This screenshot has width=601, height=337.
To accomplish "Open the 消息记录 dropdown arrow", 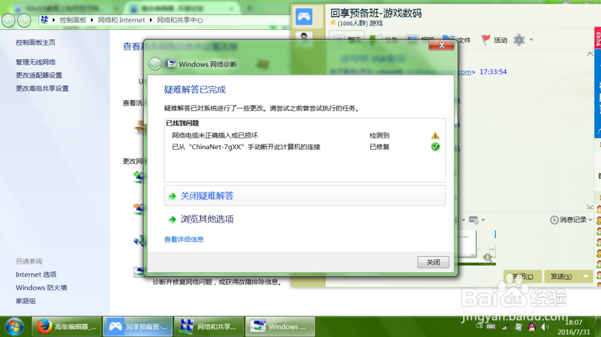I will [590, 220].
